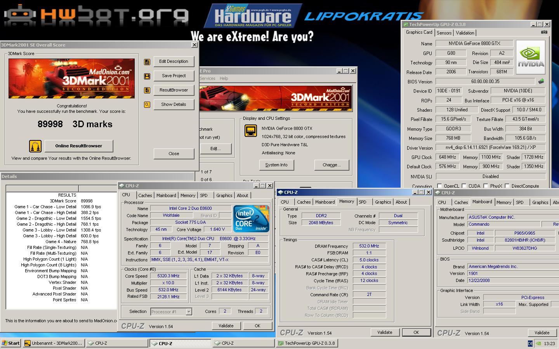
Task: Click the Edit Description pencil icon
Action: click(x=147, y=62)
